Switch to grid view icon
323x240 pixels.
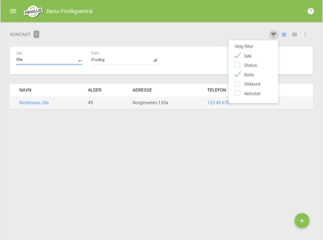294,35
